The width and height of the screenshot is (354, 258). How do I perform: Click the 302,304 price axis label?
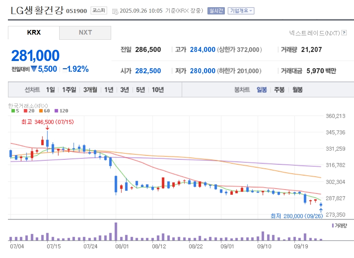click(x=335, y=182)
